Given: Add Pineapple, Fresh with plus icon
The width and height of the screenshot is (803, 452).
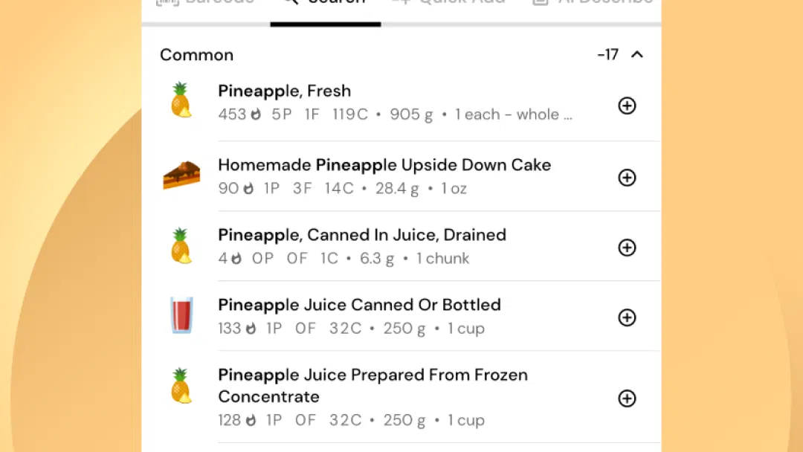Looking at the screenshot, I should [x=627, y=106].
